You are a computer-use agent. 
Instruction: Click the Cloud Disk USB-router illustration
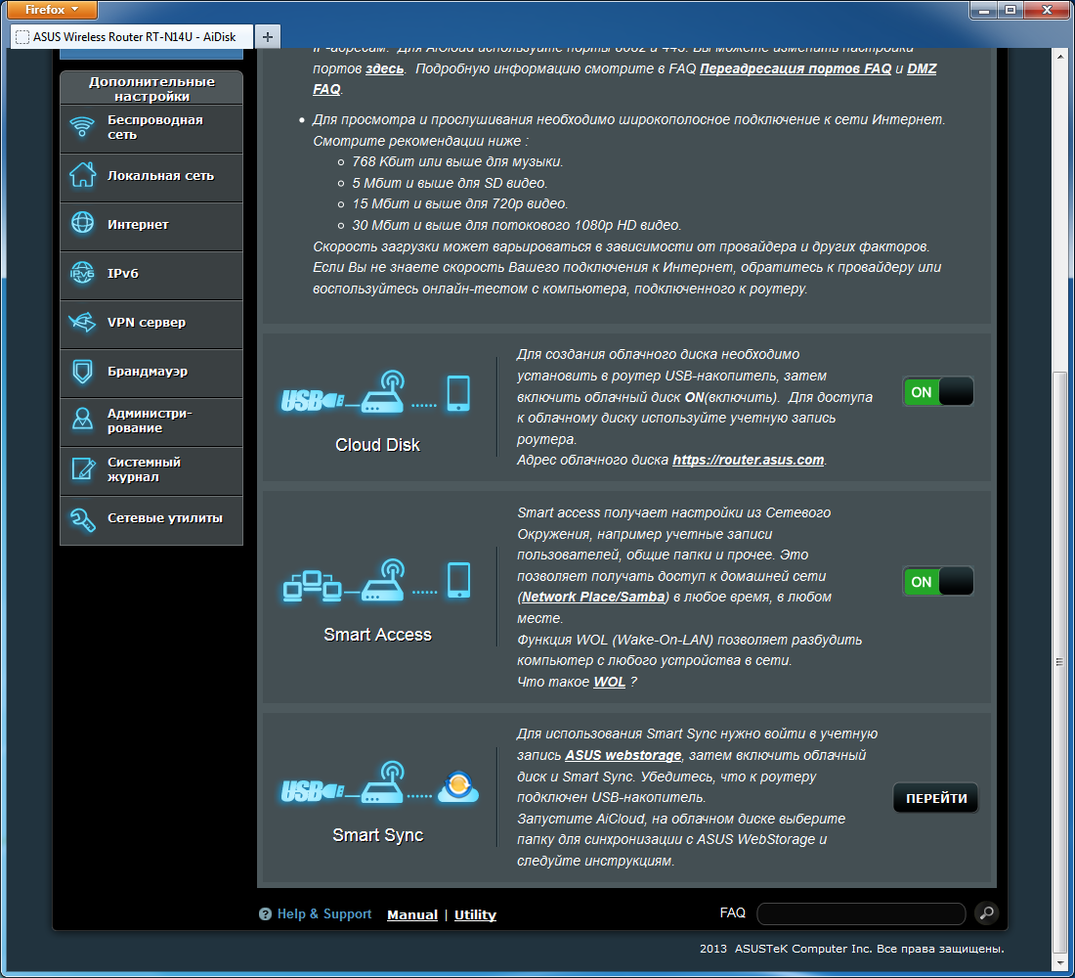coord(375,392)
